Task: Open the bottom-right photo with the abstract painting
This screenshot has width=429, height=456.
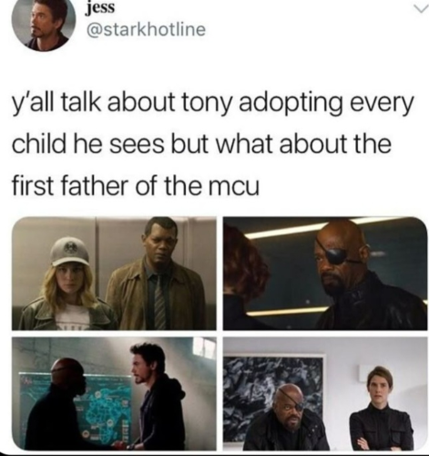Action: (x=325, y=394)
